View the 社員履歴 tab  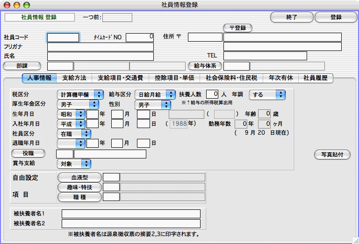(x=316, y=78)
